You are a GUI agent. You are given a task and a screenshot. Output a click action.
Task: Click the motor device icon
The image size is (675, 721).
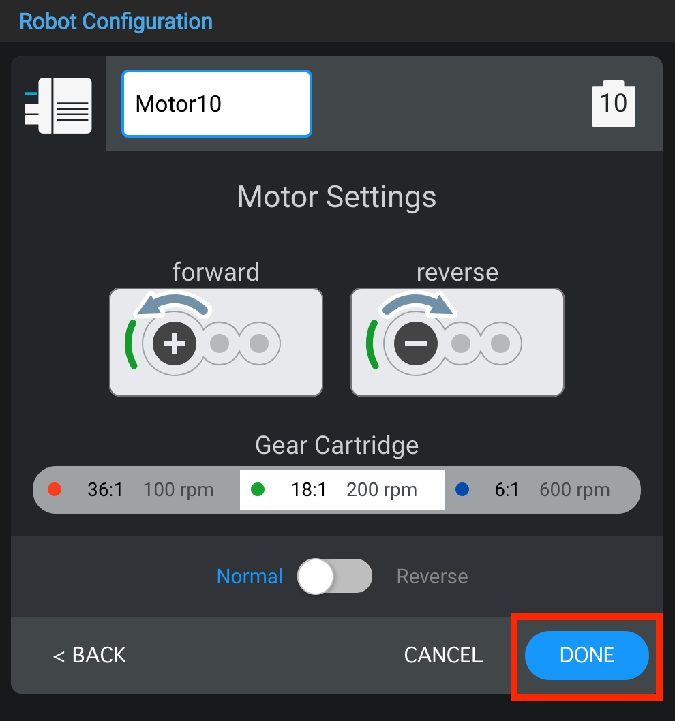[58, 106]
